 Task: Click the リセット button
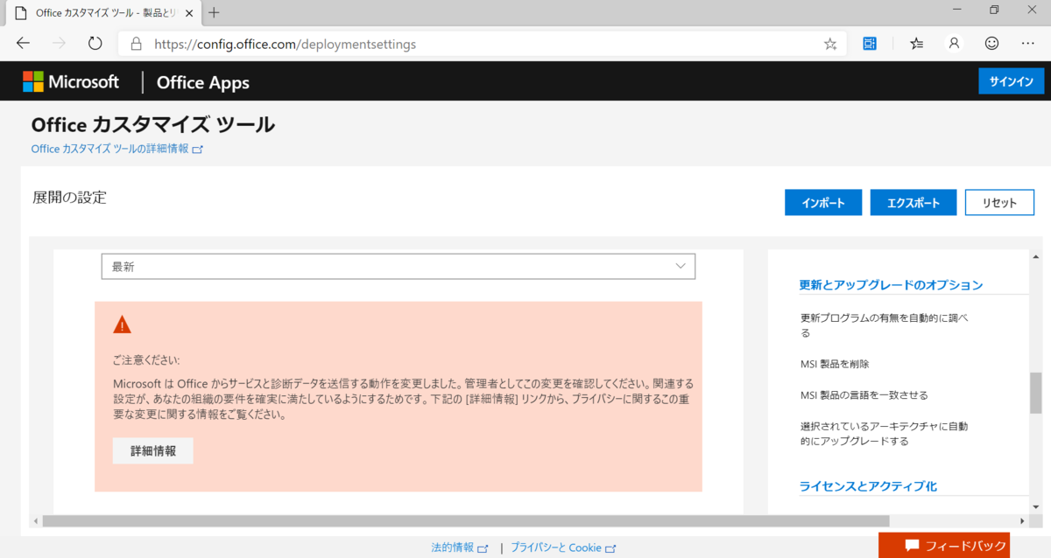[999, 202]
